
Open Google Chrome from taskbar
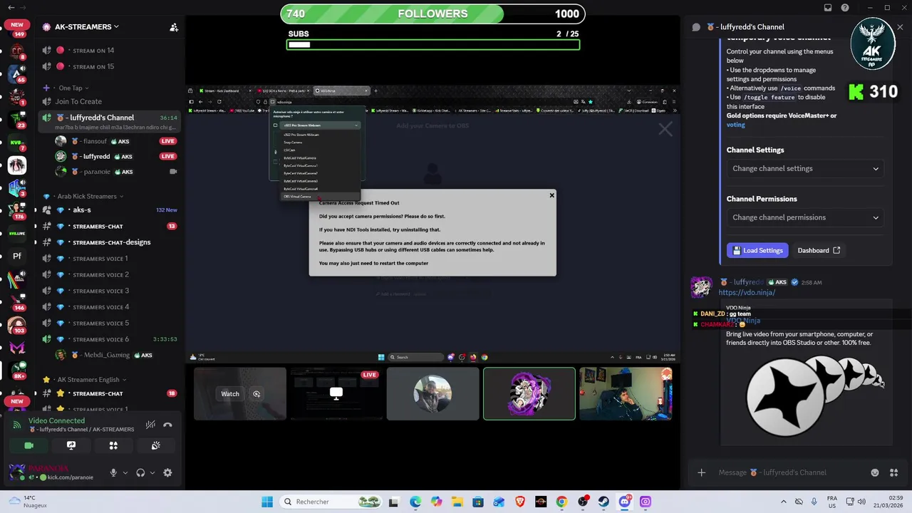click(561, 502)
